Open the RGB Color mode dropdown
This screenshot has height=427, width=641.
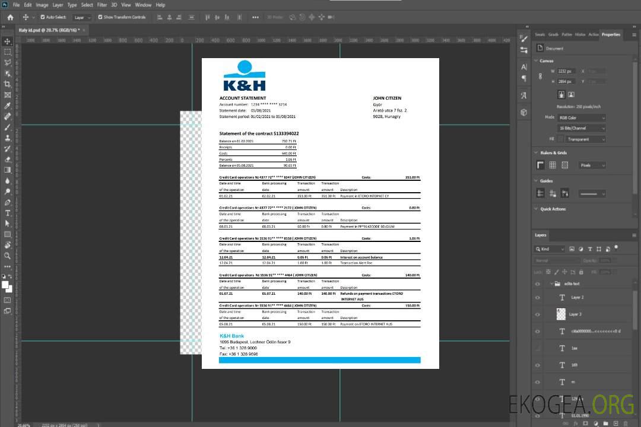582,117
